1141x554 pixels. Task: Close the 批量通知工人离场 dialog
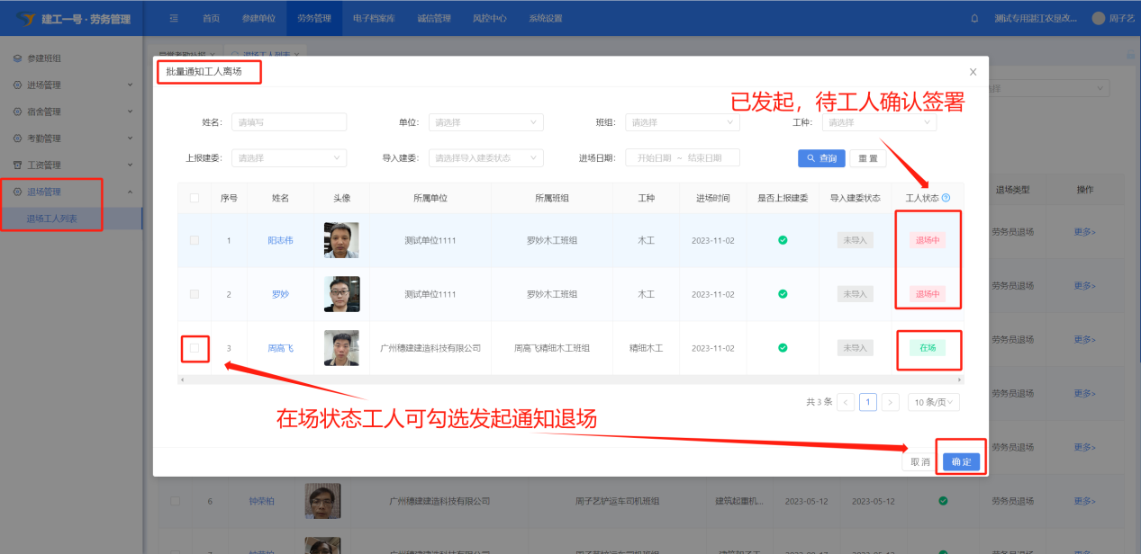973,72
